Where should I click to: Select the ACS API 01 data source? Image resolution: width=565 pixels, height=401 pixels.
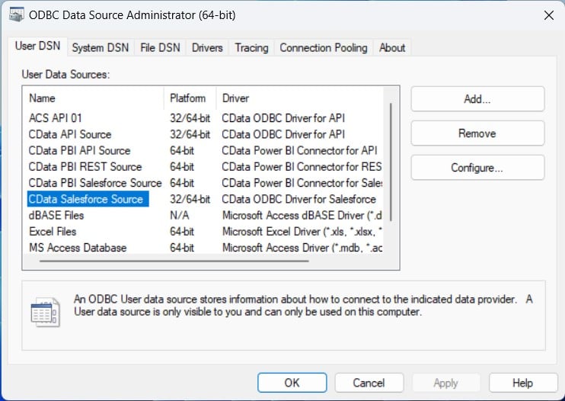55,118
